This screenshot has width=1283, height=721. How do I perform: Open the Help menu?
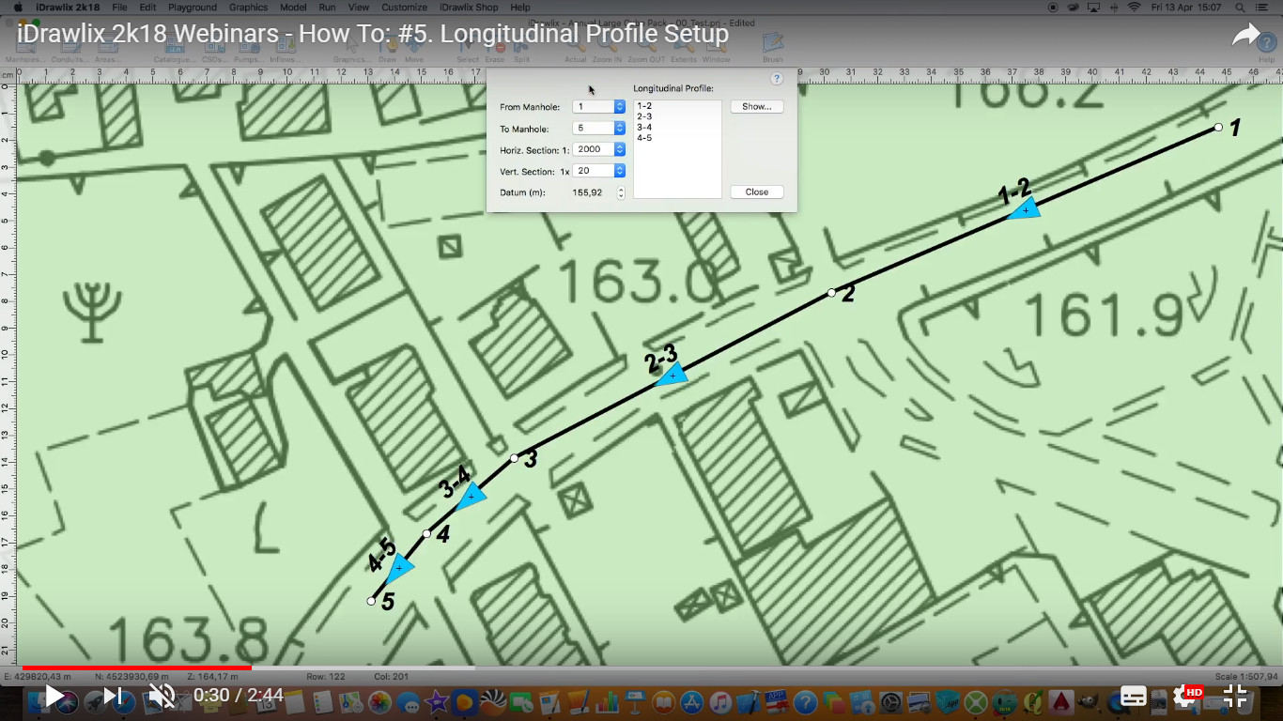point(519,7)
